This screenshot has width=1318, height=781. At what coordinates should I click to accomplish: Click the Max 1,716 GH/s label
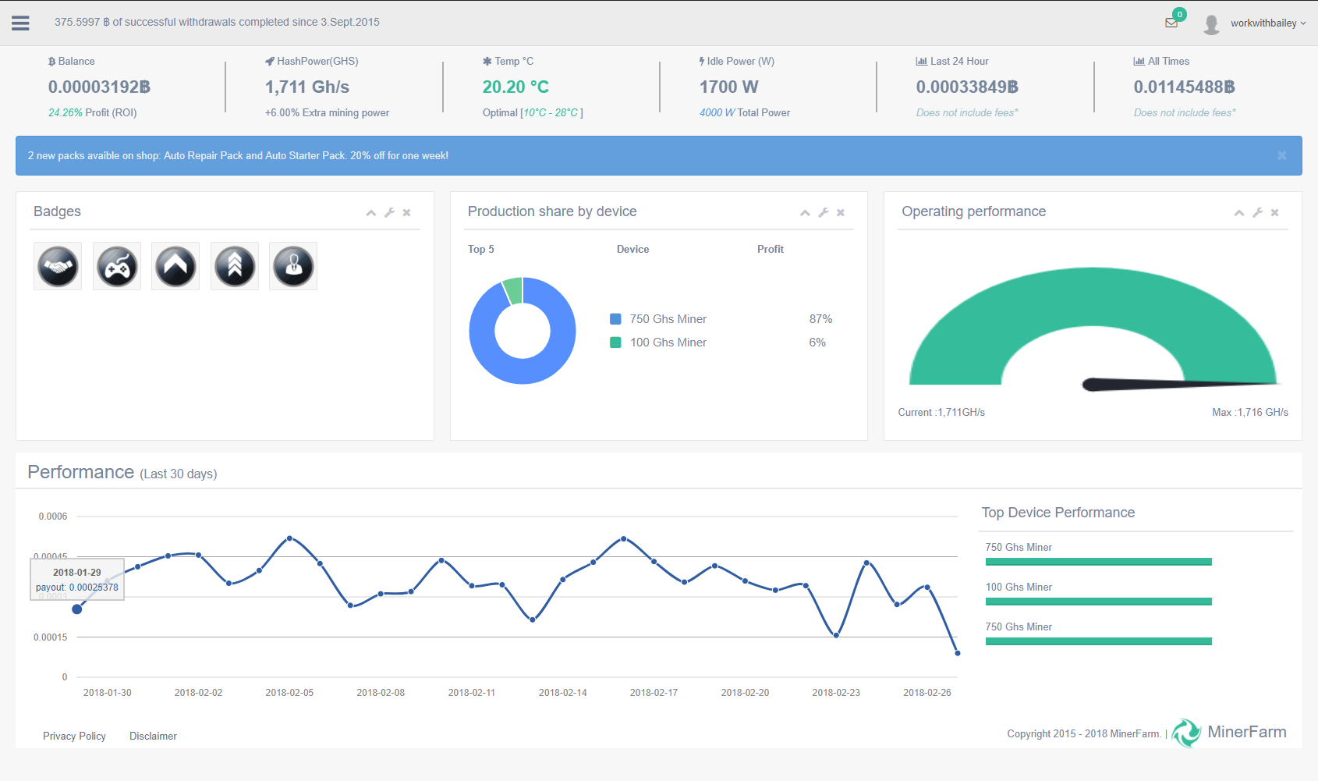[x=1250, y=412]
